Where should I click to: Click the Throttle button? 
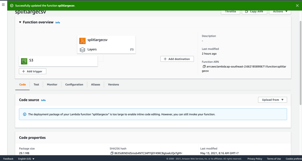[230, 11]
